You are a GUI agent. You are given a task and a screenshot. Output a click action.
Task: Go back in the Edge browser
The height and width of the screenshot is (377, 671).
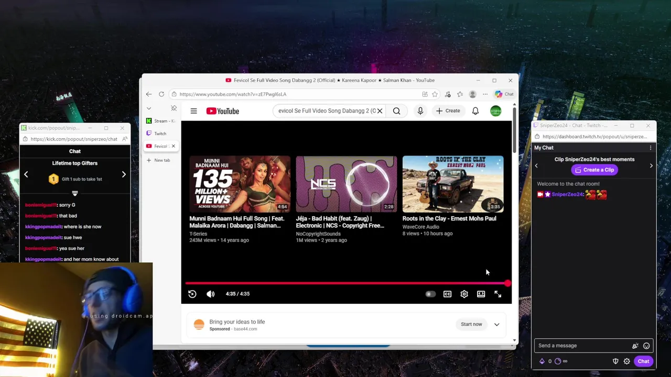coord(149,94)
